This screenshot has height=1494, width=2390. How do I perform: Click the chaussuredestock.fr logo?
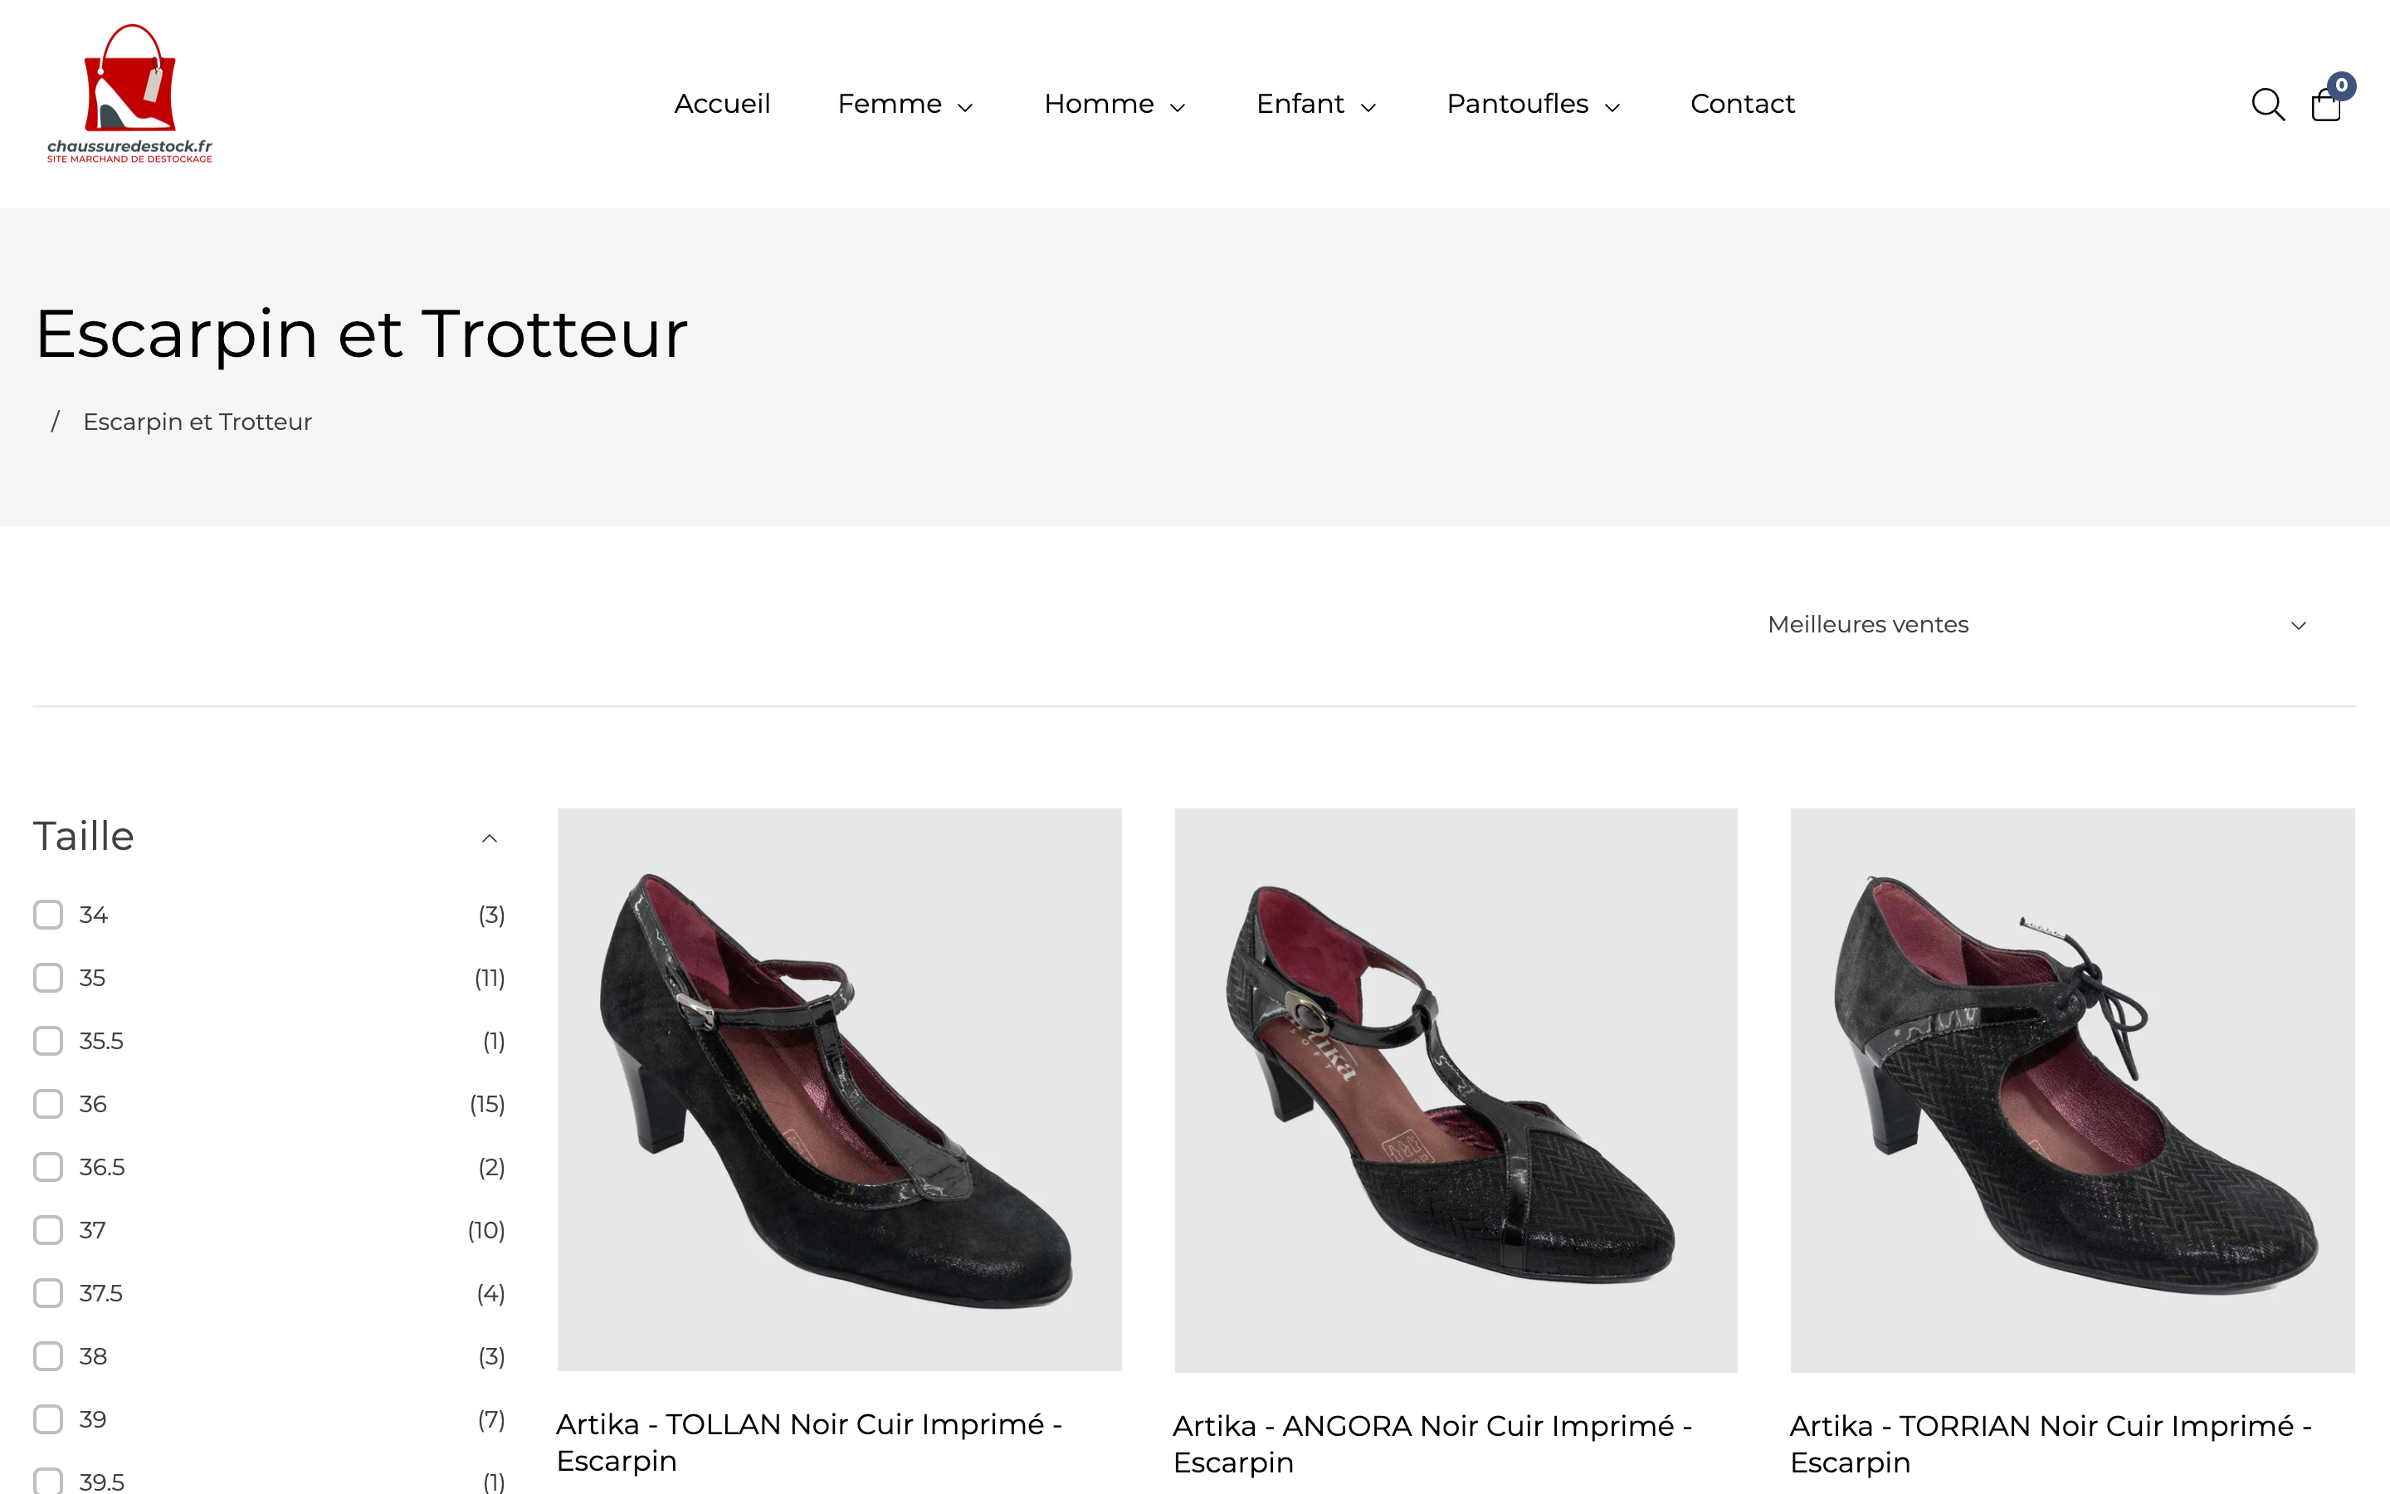[129, 94]
